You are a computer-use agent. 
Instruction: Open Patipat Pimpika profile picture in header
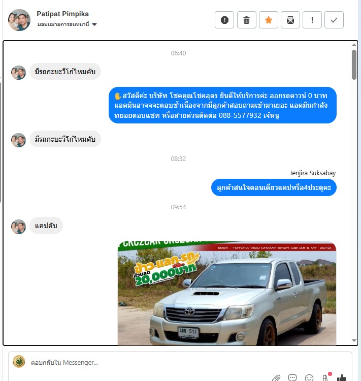(x=19, y=20)
